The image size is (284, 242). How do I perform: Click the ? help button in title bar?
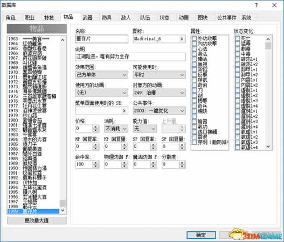coord(256,5)
